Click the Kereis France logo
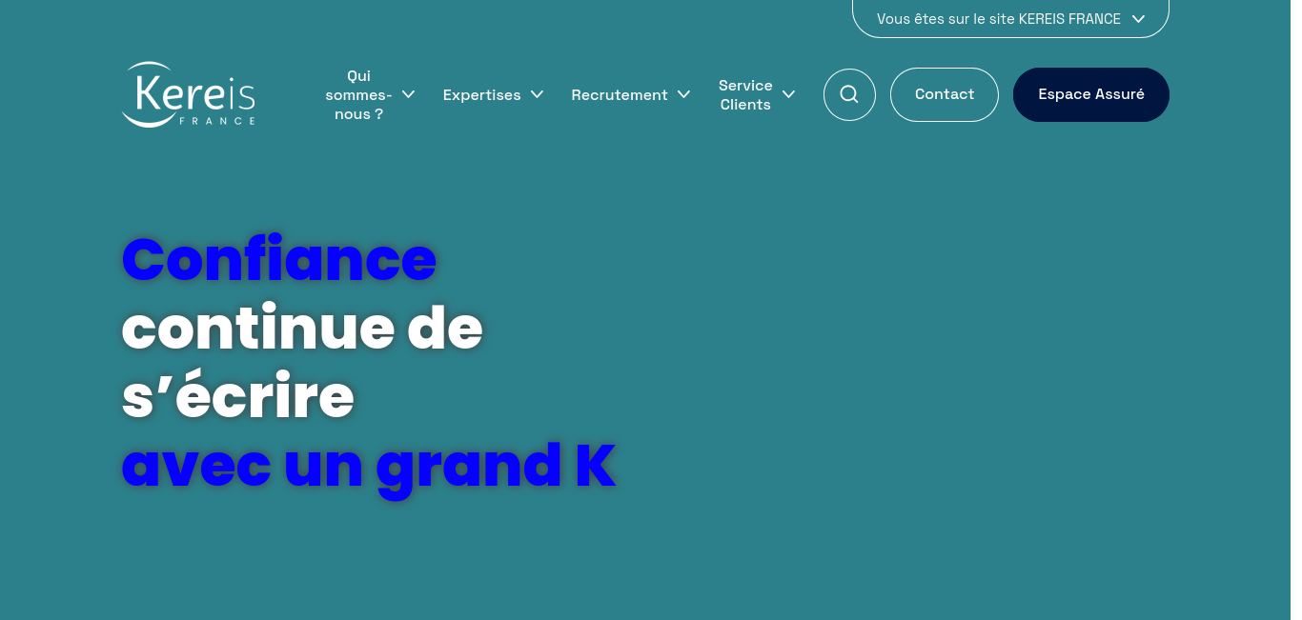The image size is (1302, 620). click(189, 94)
